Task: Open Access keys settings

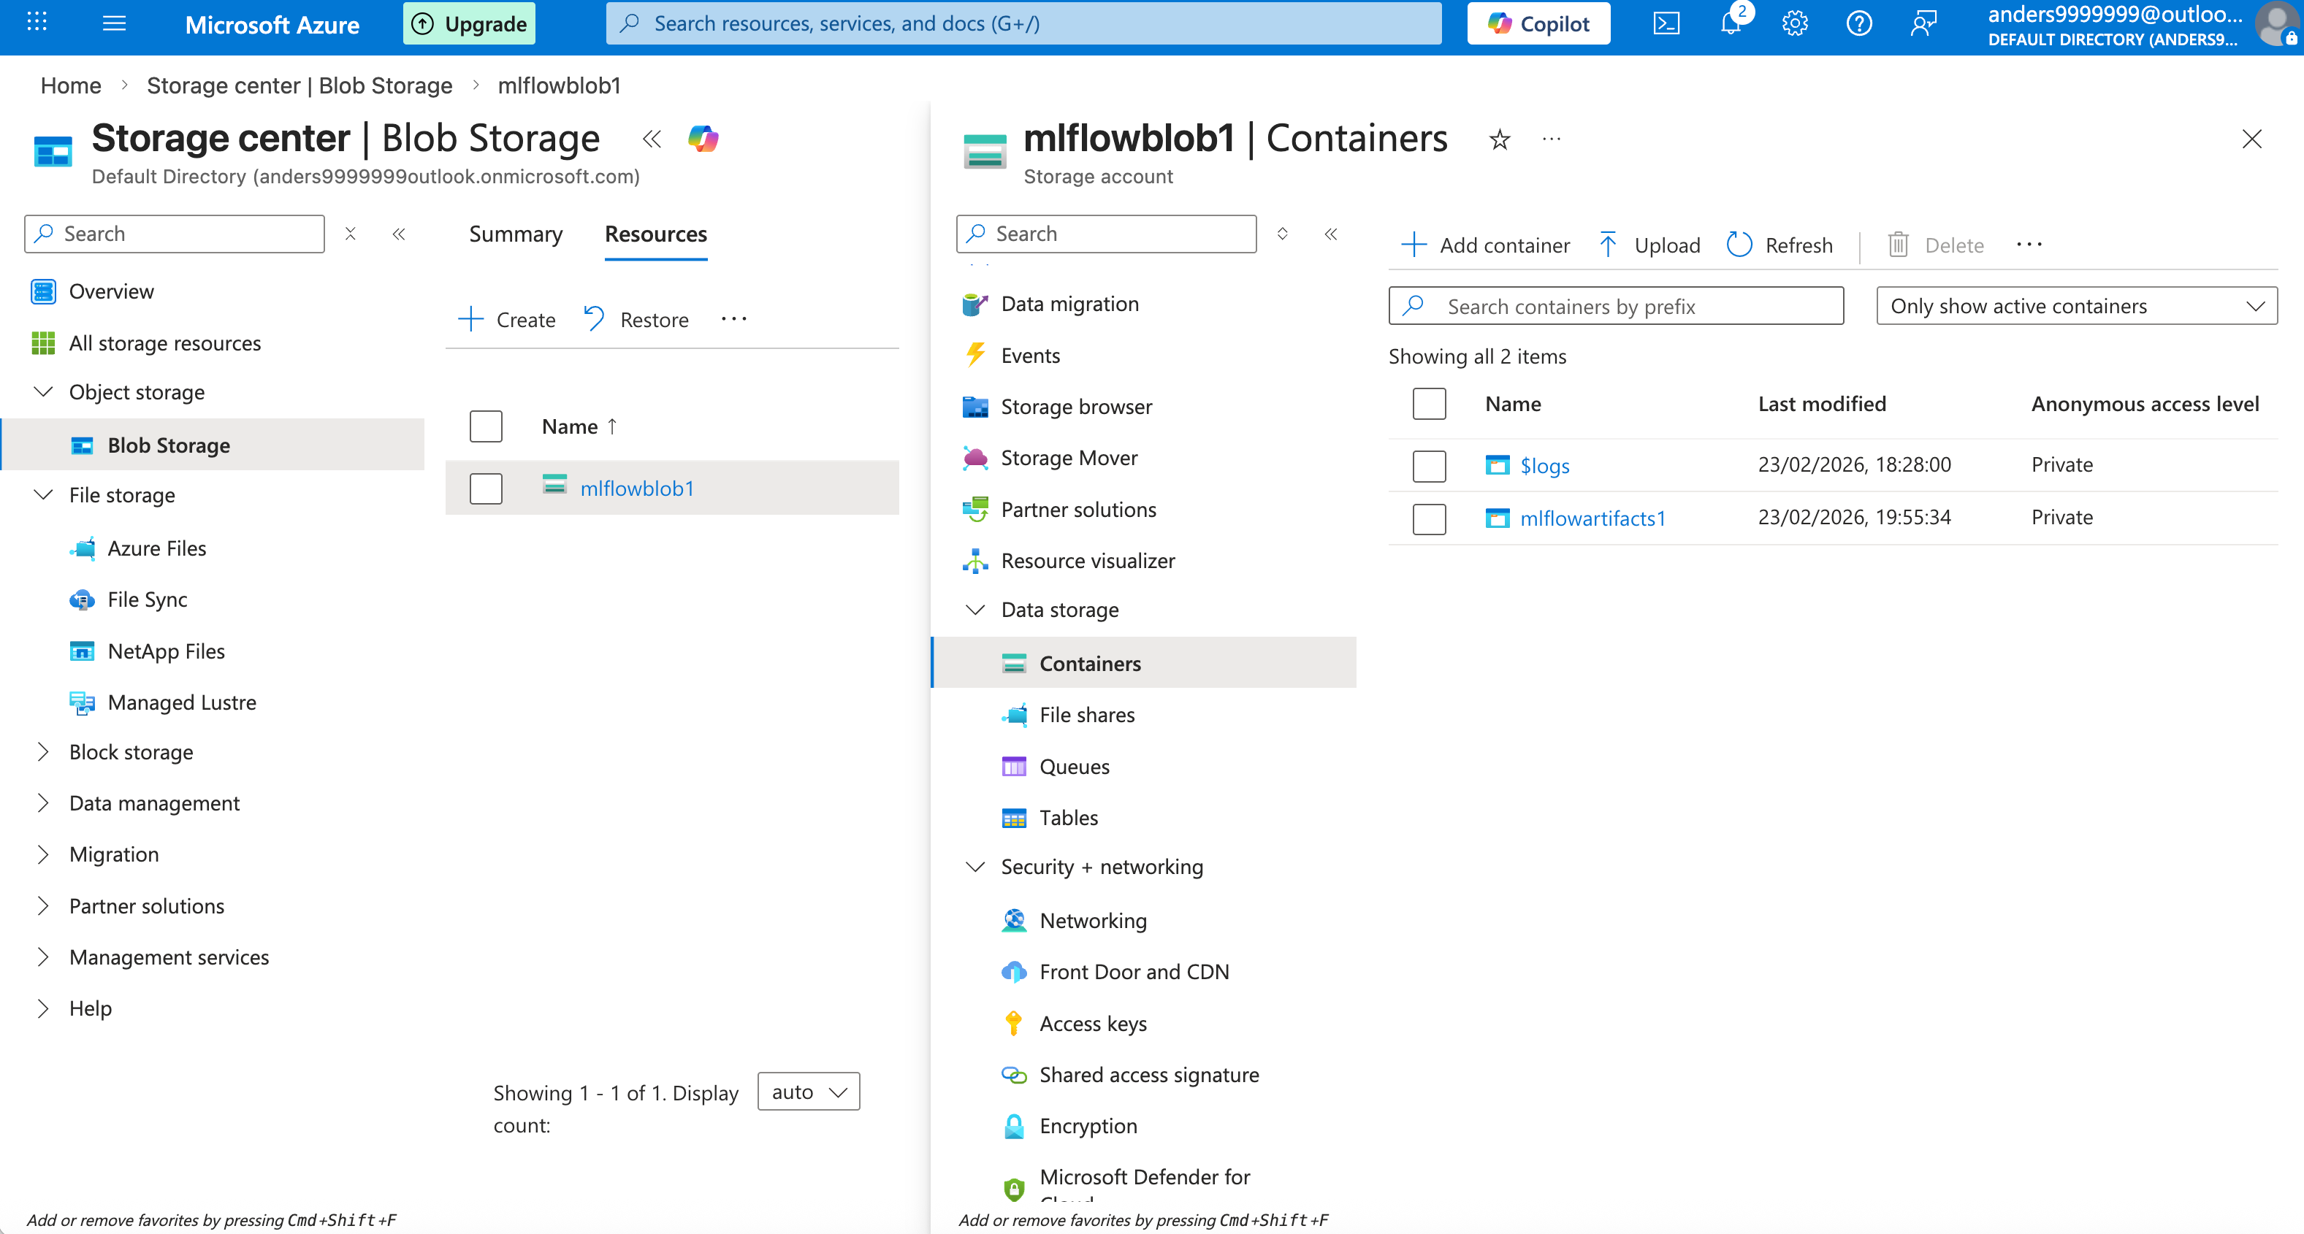Action: coord(1093,1023)
